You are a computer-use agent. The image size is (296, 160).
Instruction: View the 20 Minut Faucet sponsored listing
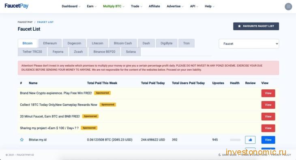(x=268, y=117)
